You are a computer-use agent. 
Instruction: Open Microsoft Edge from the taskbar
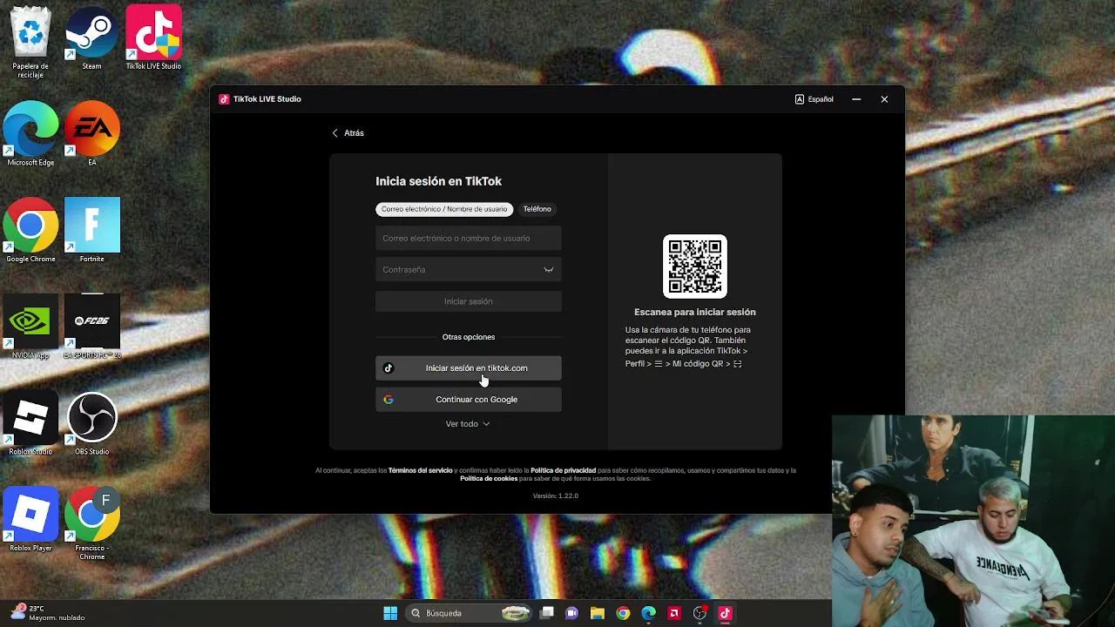pyautogui.click(x=649, y=613)
